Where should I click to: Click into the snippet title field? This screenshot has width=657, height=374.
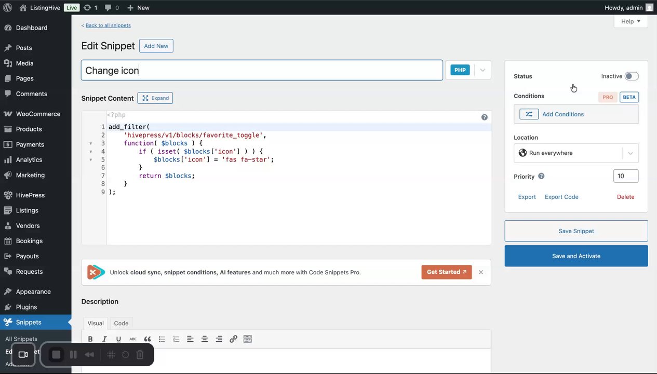[262, 70]
